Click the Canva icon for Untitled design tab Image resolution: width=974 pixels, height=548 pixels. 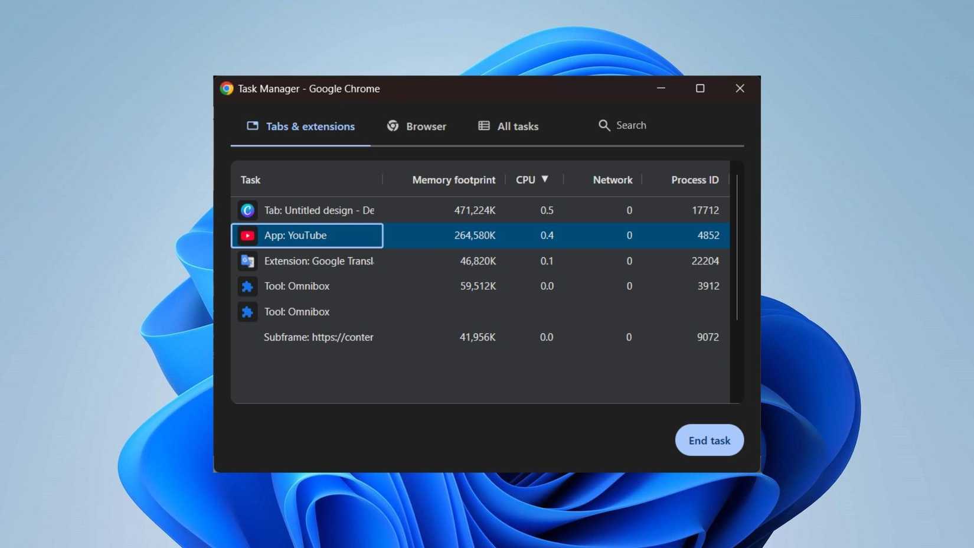(247, 210)
